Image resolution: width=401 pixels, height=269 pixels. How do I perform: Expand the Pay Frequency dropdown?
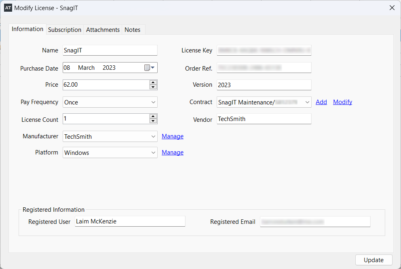(x=153, y=102)
